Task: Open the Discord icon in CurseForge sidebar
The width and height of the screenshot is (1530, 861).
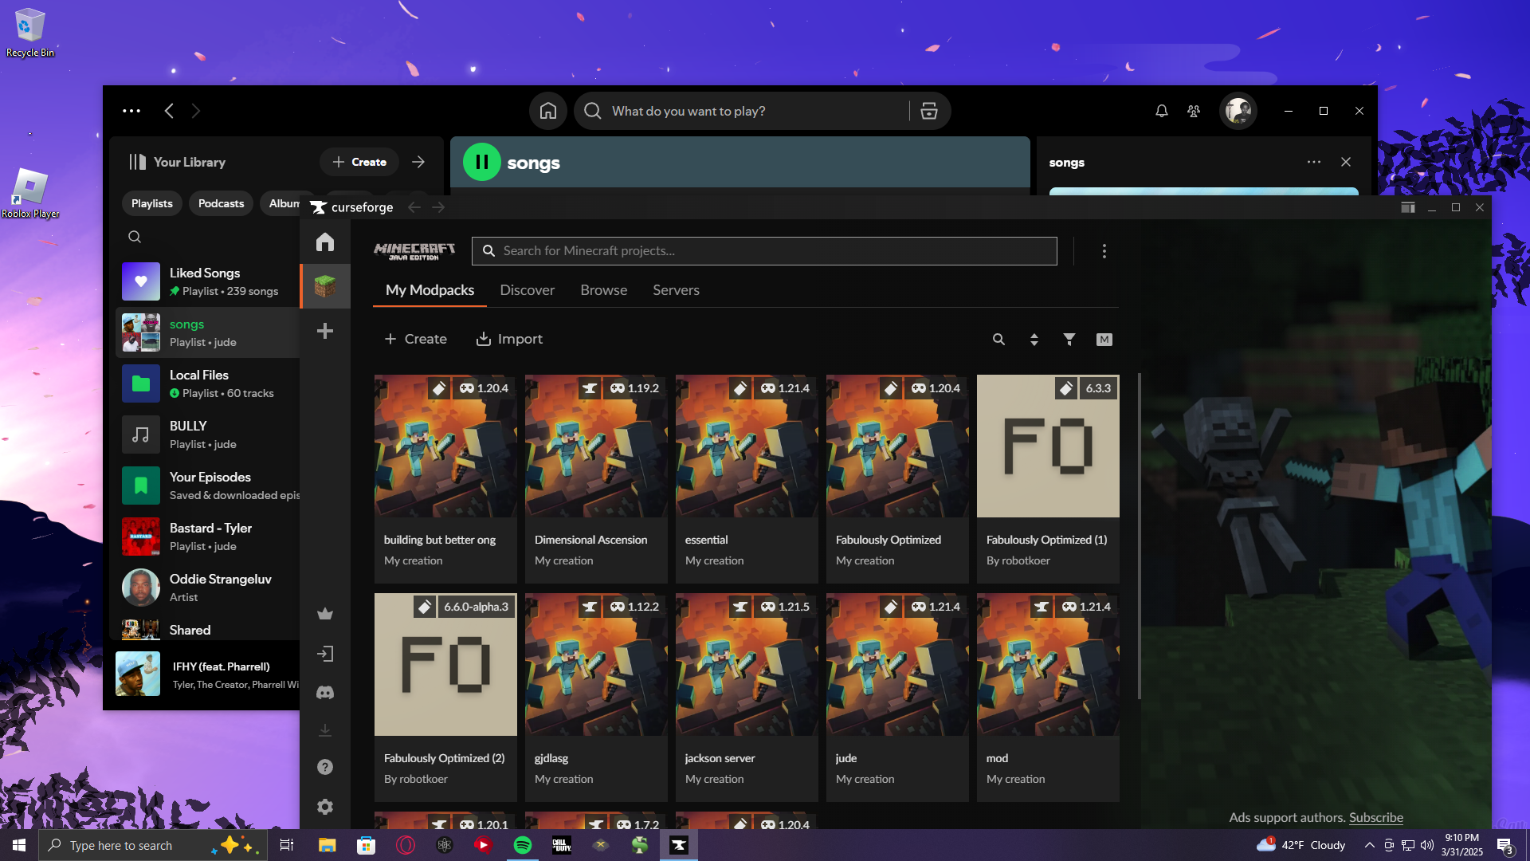Action: pos(325,692)
